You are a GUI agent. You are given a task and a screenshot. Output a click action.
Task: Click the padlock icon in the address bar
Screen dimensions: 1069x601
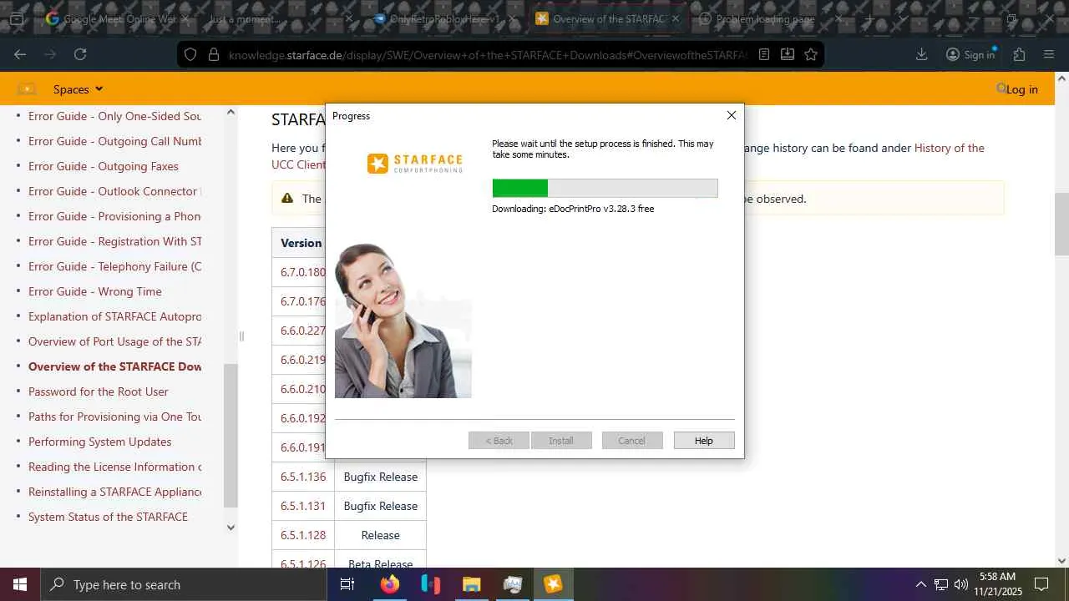tap(213, 54)
